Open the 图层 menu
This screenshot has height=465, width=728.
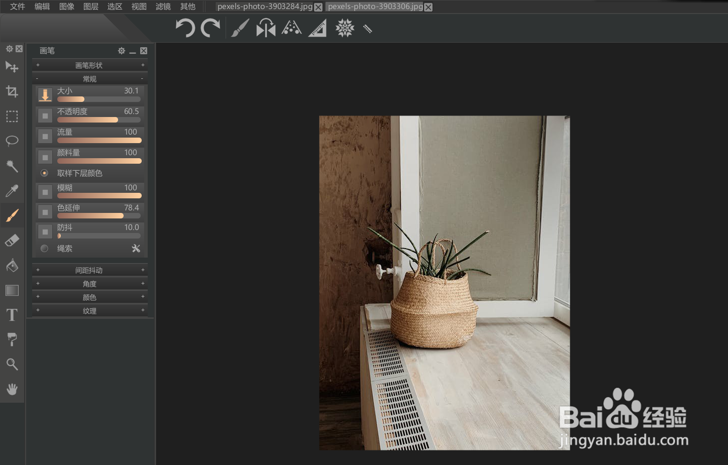91,7
